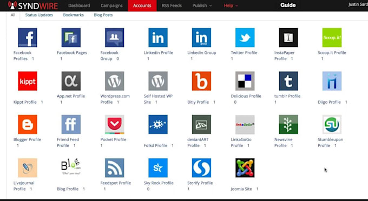Click the red Kippt icon
This screenshot has width=368, height=201.
(28, 81)
